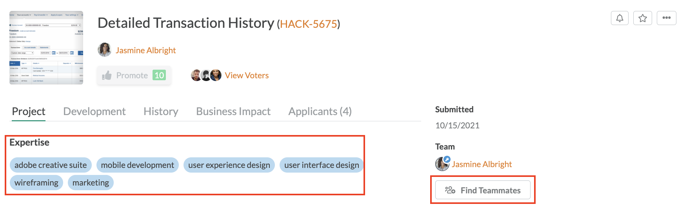This screenshot has height=209, width=687.
Task: Click the voter avatars cluster
Action: coord(206,75)
